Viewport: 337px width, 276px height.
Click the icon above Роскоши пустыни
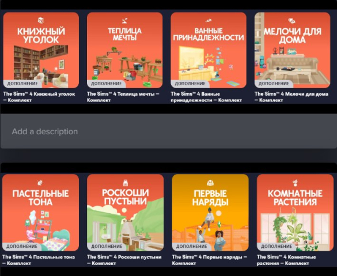[126, 183]
